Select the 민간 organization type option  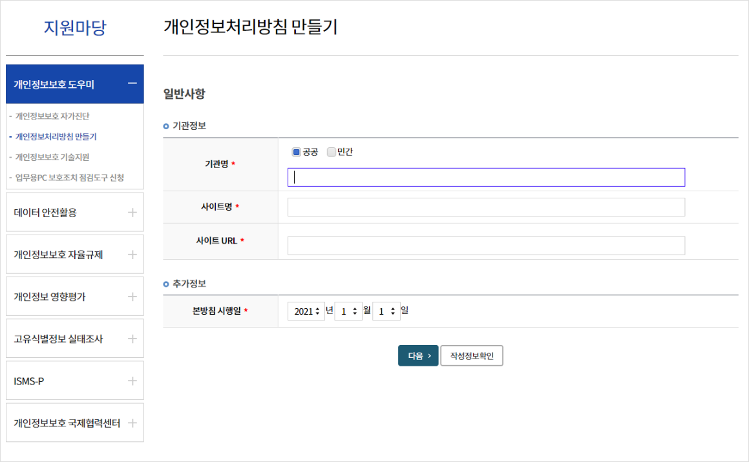click(x=332, y=152)
